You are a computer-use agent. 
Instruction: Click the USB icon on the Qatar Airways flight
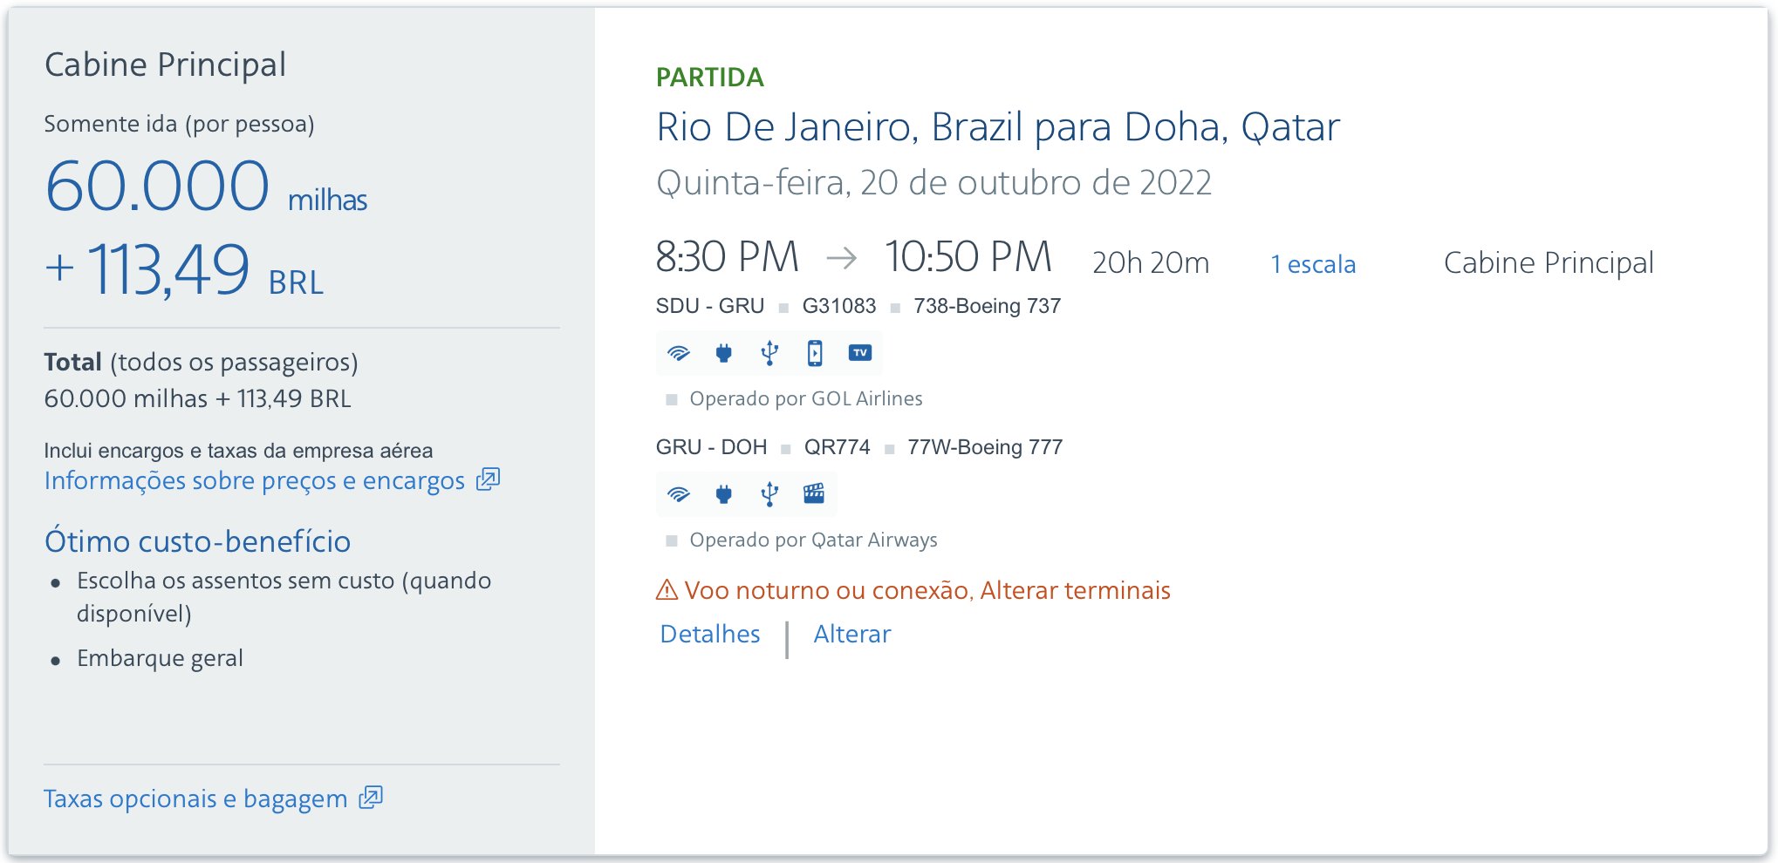(x=769, y=494)
